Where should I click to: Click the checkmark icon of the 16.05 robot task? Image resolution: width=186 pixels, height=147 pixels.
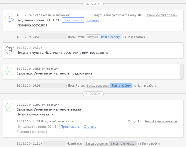click(10, 71)
